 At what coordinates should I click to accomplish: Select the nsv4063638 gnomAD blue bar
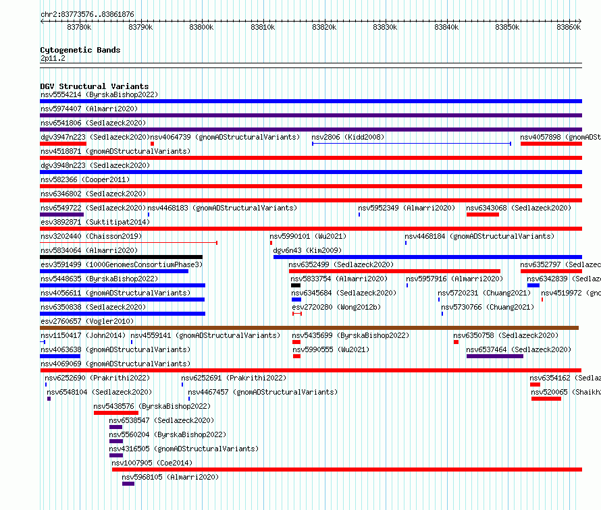coord(60,356)
